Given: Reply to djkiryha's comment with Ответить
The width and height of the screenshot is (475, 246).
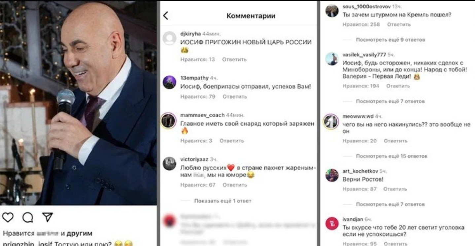Looking at the screenshot, I should [234, 60].
